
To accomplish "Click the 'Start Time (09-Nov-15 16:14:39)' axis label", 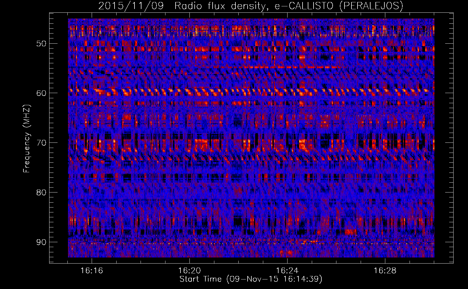I will [x=251, y=279].
